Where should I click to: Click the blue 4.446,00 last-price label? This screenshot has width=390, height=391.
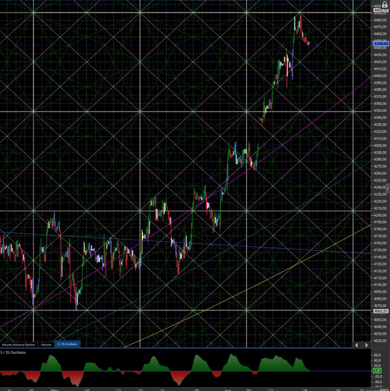(x=381, y=44)
